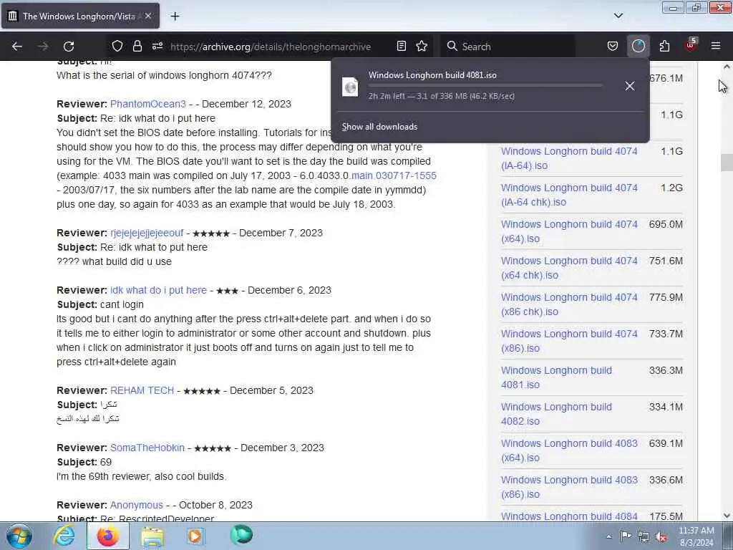
Task: Open rjejejejejjejeeouf reviewer profile
Action: click(x=147, y=233)
